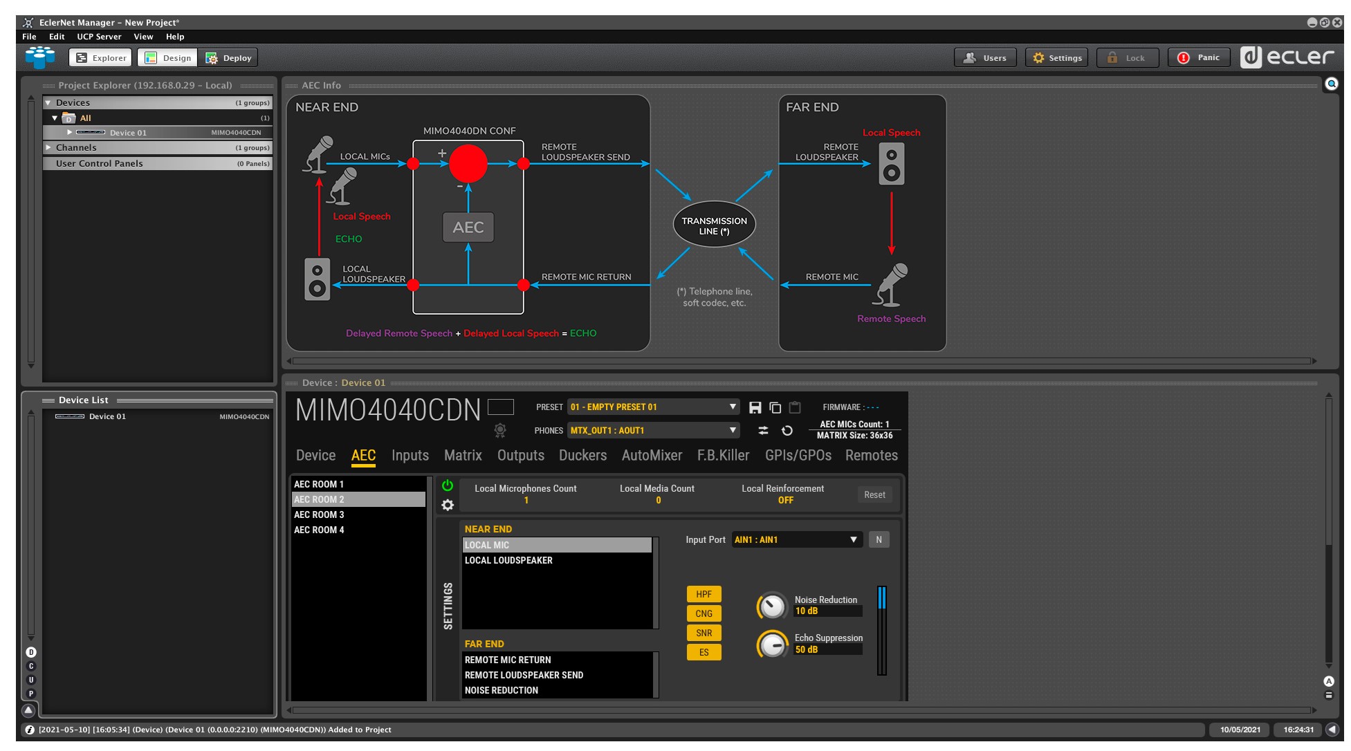This screenshot has height=751, width=1351.
Task: Open the View menu
Action: (x=143, y=37)
